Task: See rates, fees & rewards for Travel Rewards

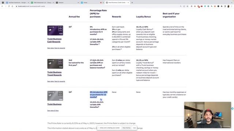Action: pyautogui.click(x=56, y=82)
